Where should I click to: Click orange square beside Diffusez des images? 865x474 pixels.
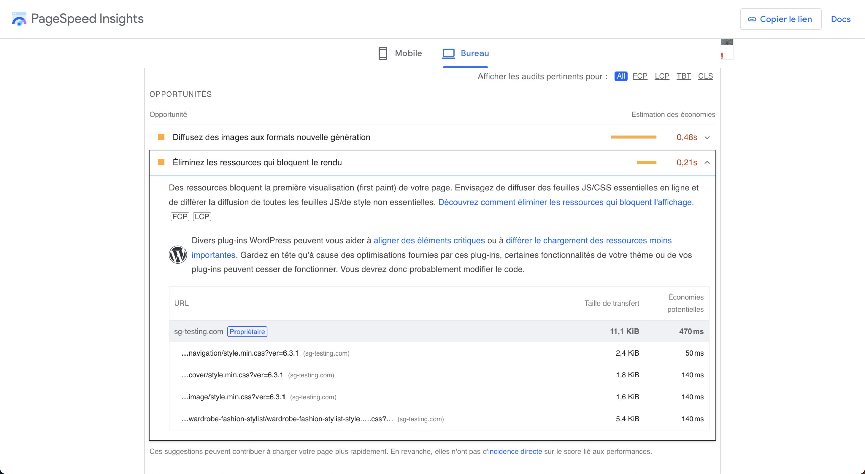[x=161, y=137]
